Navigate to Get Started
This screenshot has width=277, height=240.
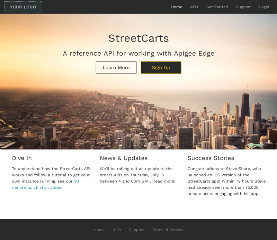[217, 7]
